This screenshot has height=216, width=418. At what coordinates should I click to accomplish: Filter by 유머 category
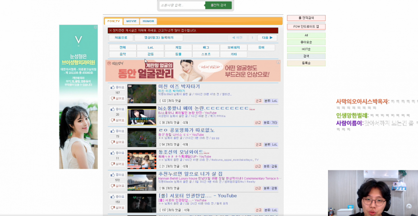pyautogui.click(x=261, y=47)
